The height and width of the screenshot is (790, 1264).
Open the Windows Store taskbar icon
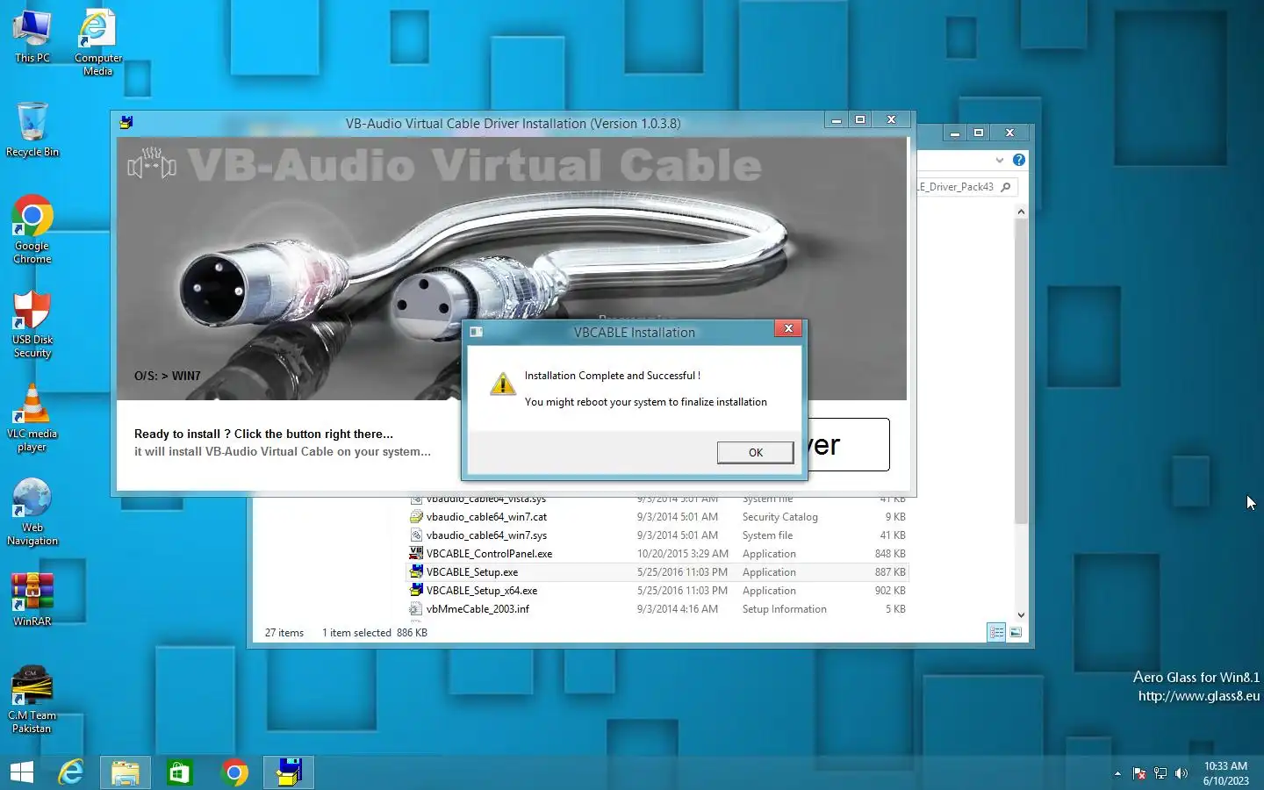[179, 772]
